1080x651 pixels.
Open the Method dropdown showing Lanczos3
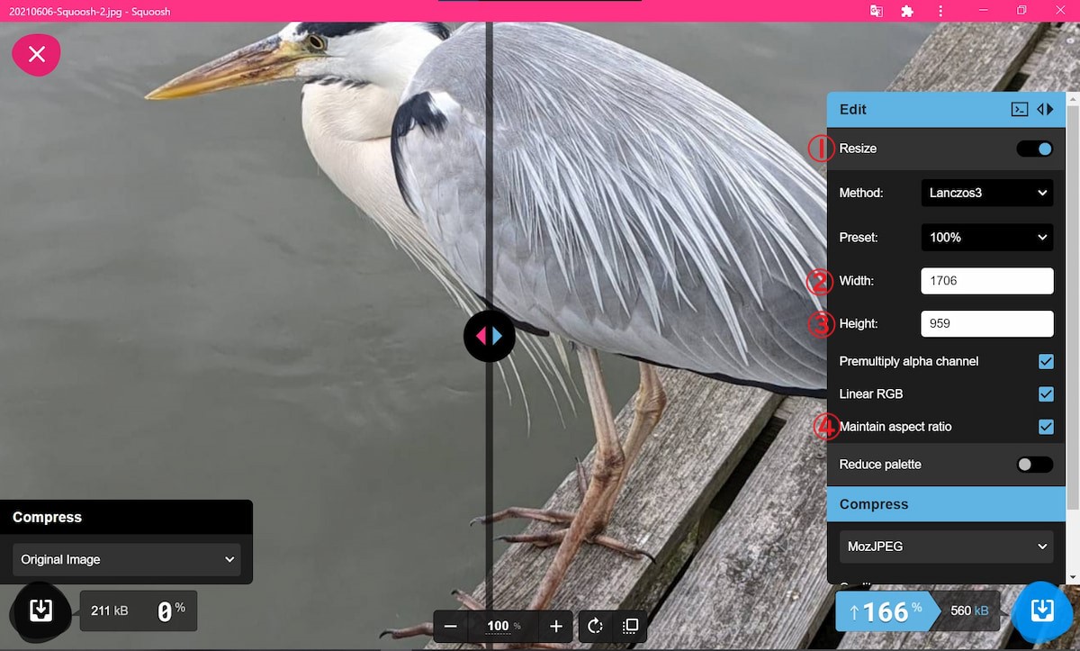(987, 193)
